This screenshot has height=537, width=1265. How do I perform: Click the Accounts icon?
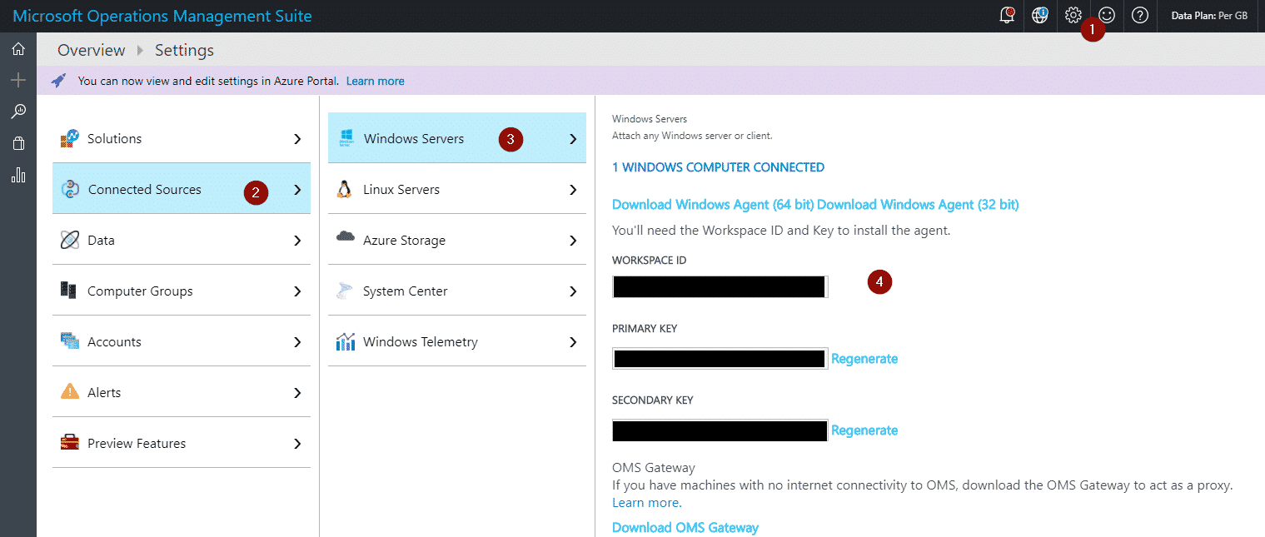point(70,341)
